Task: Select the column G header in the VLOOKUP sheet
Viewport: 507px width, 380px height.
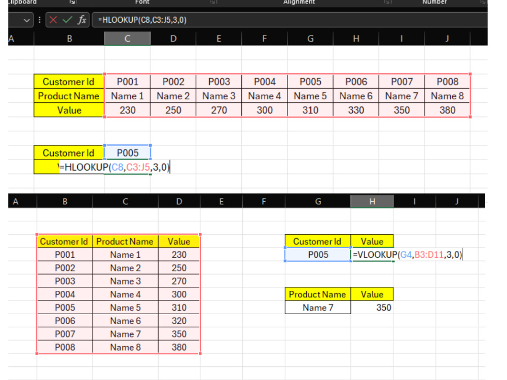Action: [318, 202]
